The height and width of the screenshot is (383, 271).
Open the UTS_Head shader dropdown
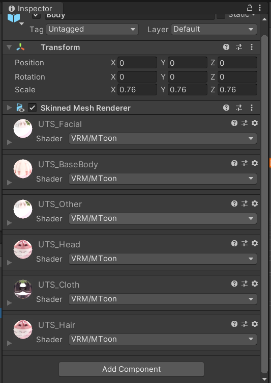(163, 259)
